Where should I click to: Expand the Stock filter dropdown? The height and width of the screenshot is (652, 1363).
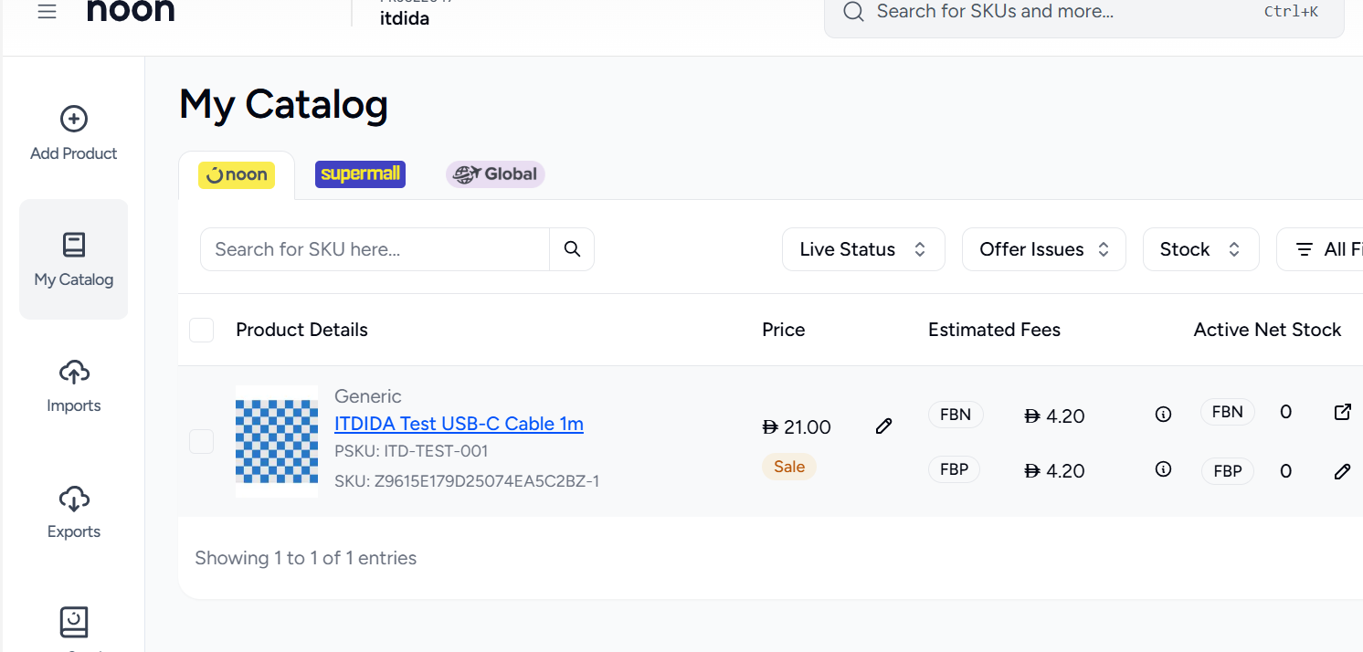pyautogui.click(x=1201, y=249)
